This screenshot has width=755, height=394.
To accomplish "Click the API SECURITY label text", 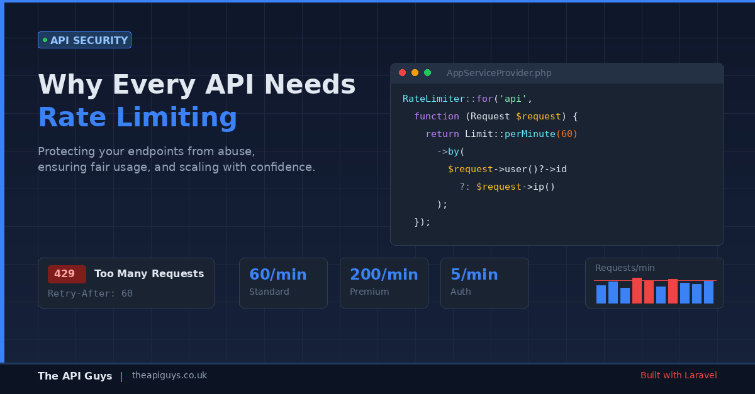I will 89,40.
